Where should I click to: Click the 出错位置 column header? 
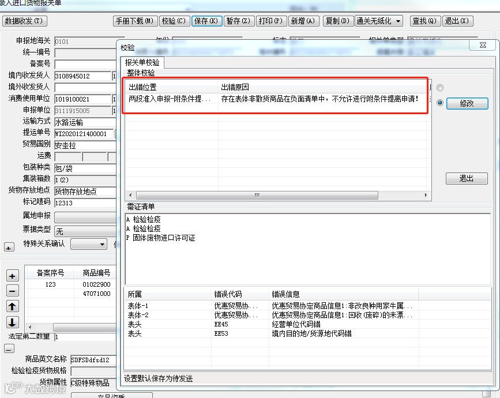171,87
